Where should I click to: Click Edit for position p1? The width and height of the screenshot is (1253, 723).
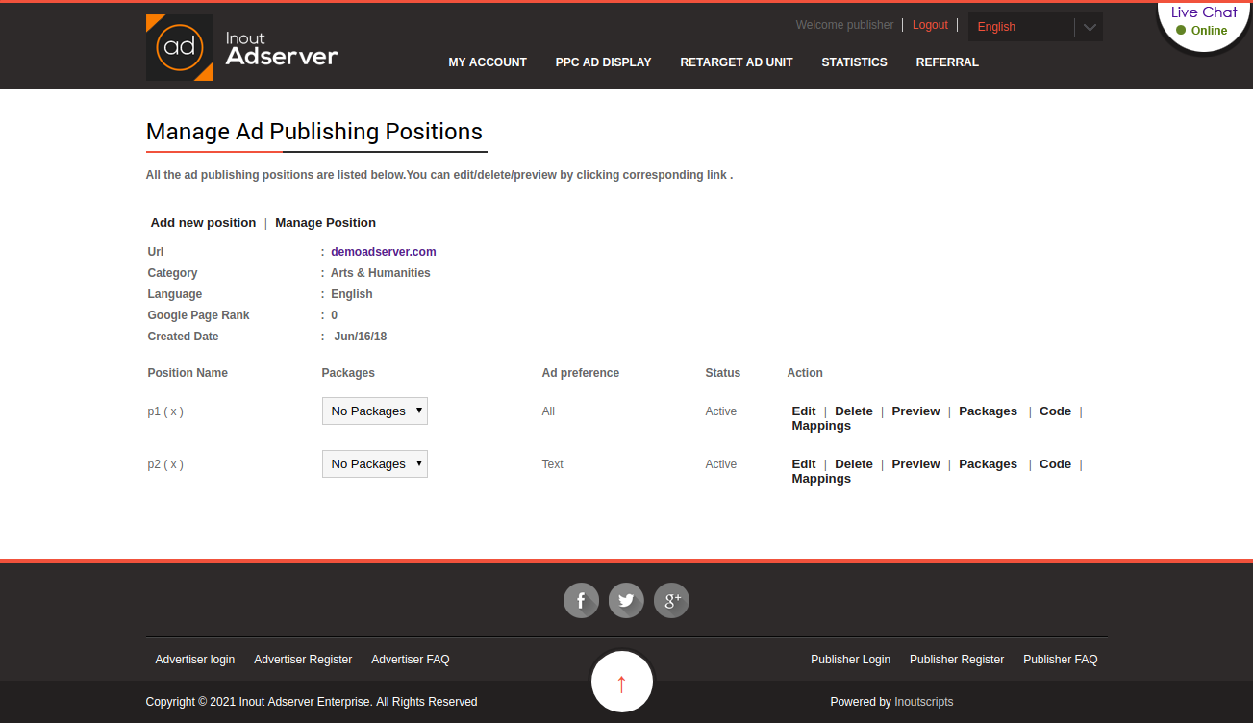click(x=804, y=411)
